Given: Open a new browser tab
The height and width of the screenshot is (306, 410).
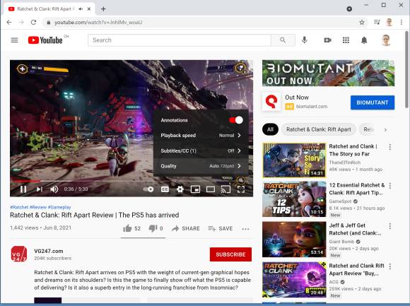Looking at the screenshot, I should coord(103,9).
